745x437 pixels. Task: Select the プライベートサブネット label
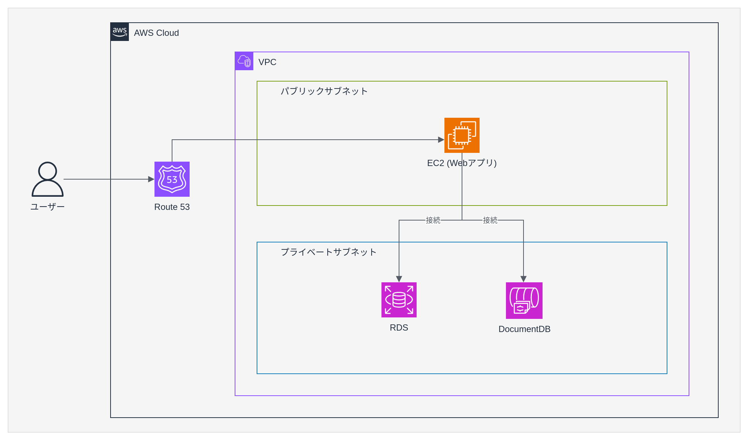(328, 252)
